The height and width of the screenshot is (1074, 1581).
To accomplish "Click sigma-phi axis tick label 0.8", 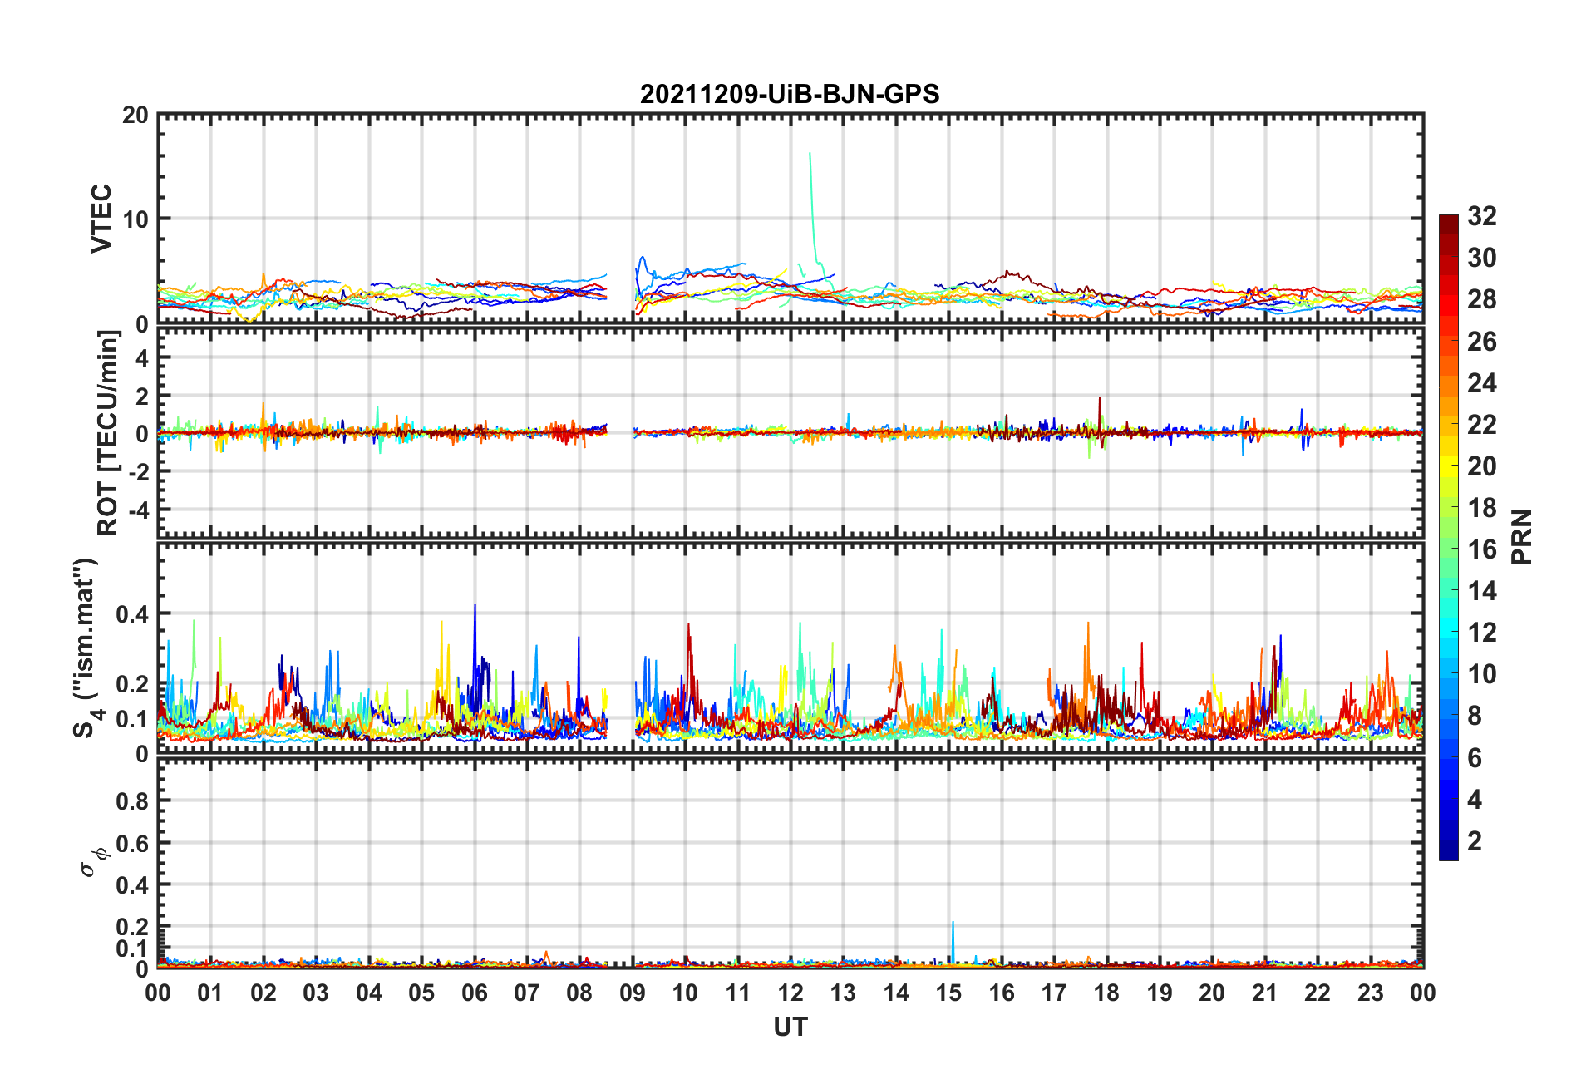I will tap(132, 801).
